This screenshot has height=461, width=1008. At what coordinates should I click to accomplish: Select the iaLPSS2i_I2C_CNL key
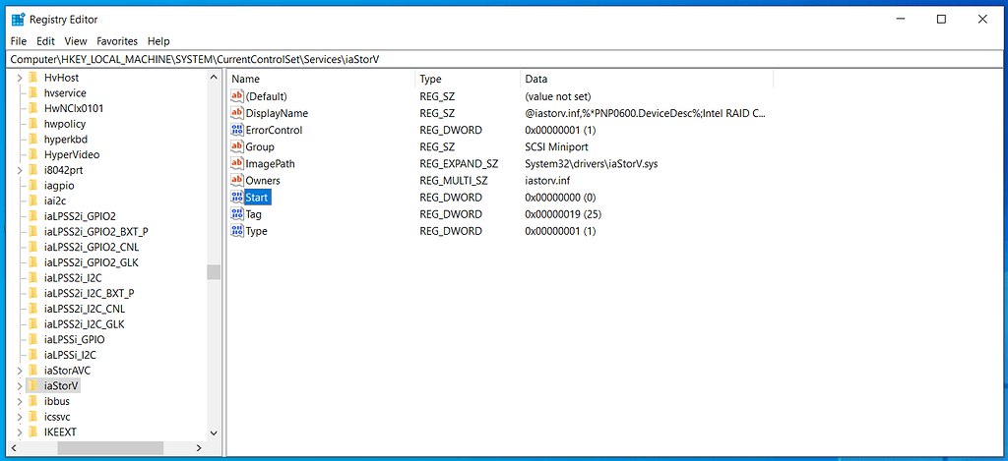85,309
